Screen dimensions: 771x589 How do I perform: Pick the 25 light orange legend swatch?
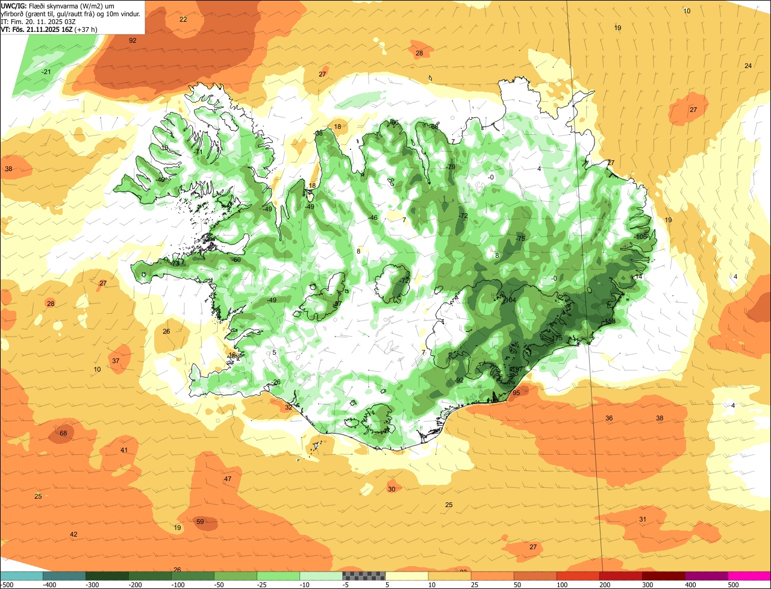(x=492, y=576)
